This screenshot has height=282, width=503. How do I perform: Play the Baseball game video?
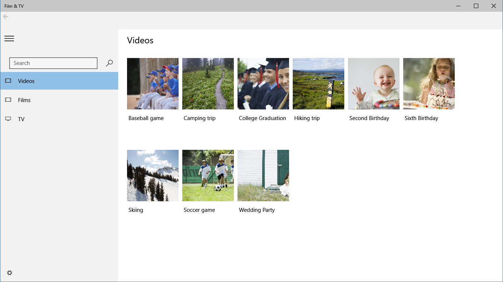[x=152, y=83]
